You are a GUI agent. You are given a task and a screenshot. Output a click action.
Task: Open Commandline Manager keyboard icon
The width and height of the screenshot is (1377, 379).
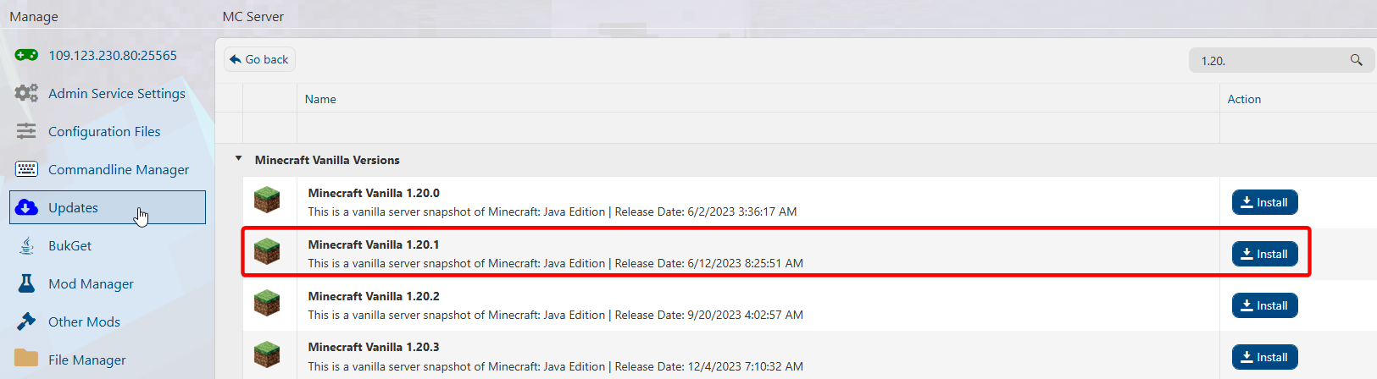click(x=26, y=169)
